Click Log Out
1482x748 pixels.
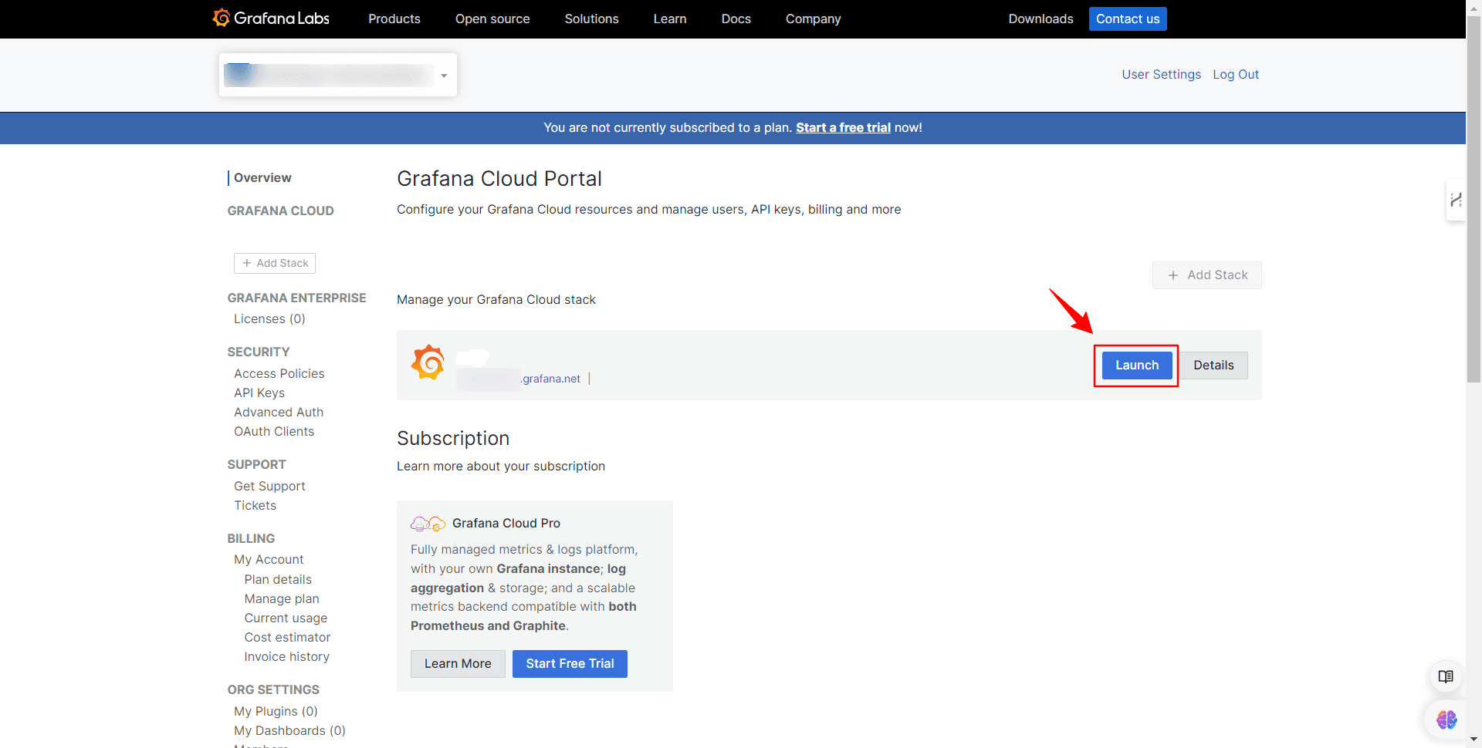(1236, 74)
